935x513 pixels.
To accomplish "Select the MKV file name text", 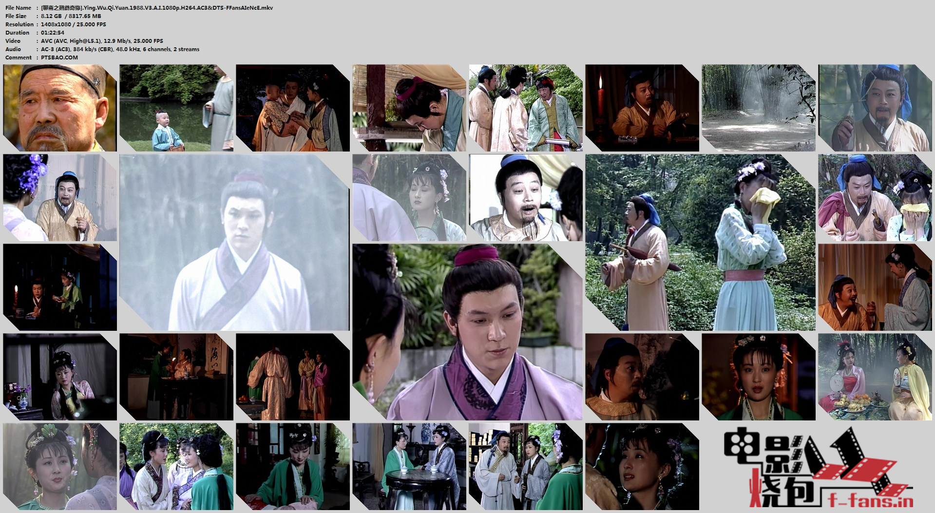I will point(157,8).
